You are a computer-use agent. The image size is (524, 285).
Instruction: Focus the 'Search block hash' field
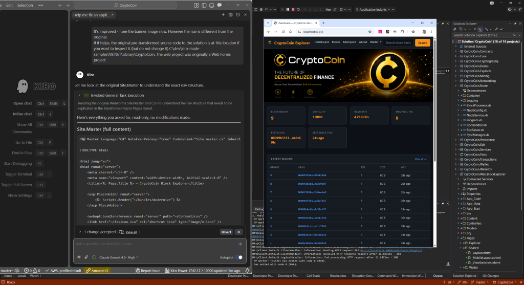(398, 43)
